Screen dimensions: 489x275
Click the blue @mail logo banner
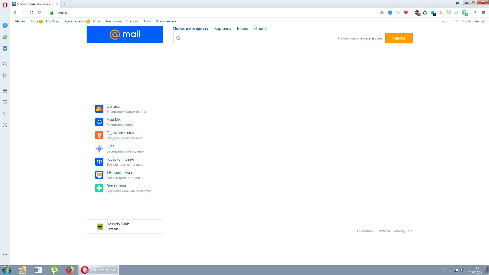125,35
